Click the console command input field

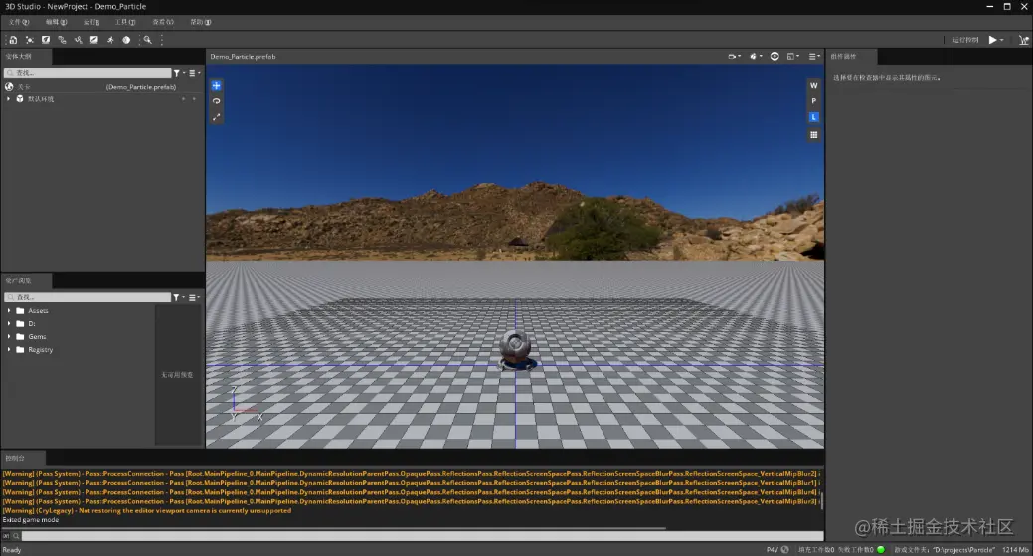point(422,536)
